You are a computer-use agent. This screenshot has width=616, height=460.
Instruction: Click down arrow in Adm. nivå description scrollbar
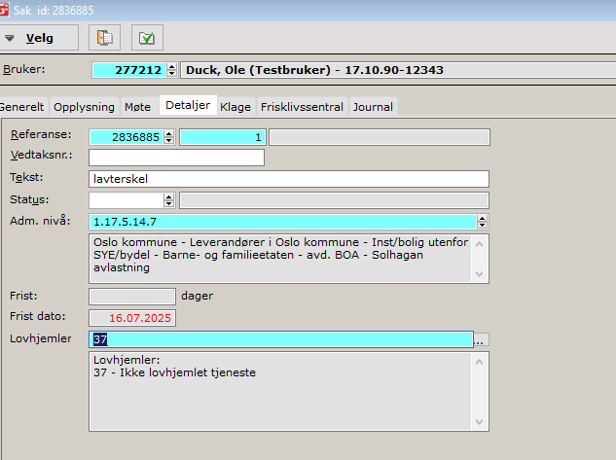point(480,273)
